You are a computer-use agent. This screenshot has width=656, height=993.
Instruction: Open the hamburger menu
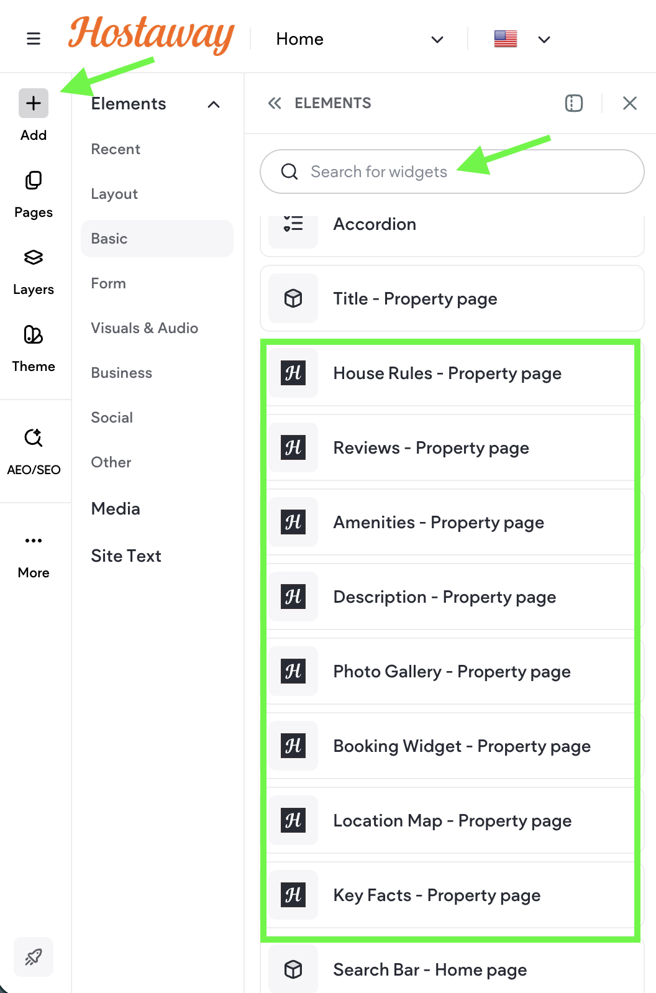pos(34,39)
